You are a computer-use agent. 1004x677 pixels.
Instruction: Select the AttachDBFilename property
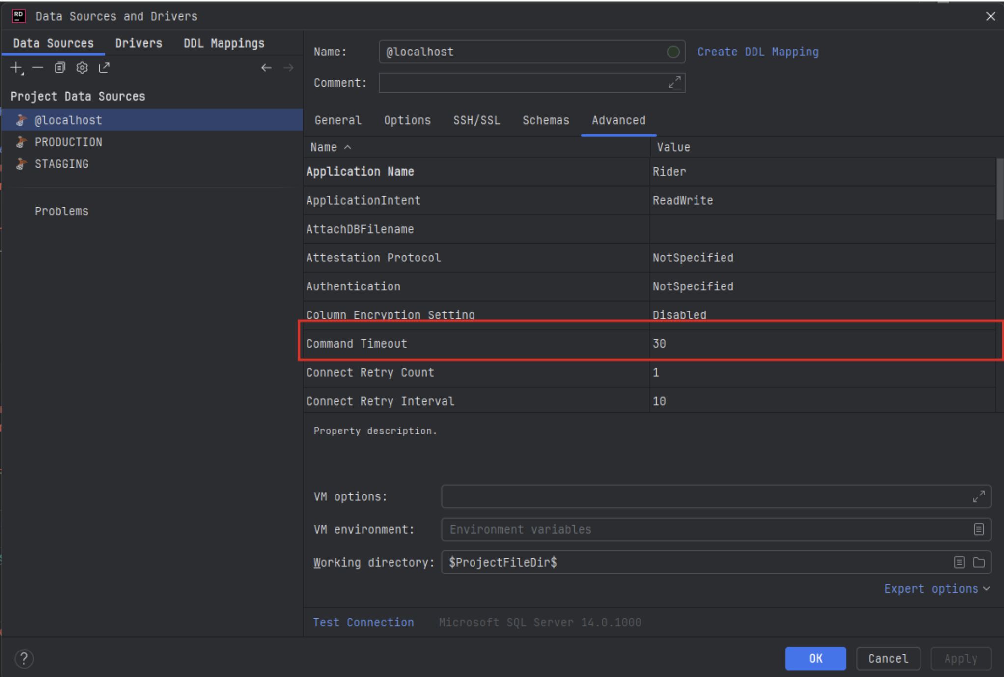476,229
